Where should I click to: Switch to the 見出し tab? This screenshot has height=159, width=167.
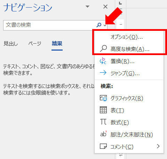point(11,44)
